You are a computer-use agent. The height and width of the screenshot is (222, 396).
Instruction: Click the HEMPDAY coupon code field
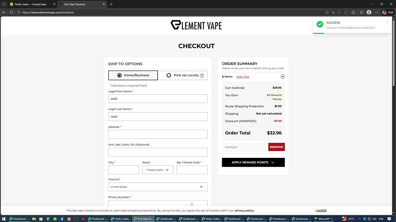[244, 147]
